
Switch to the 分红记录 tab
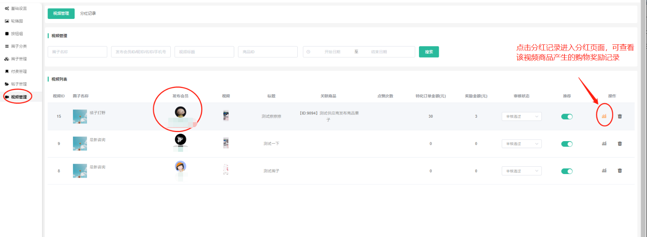pyautogui.click(x=88, y=14)
